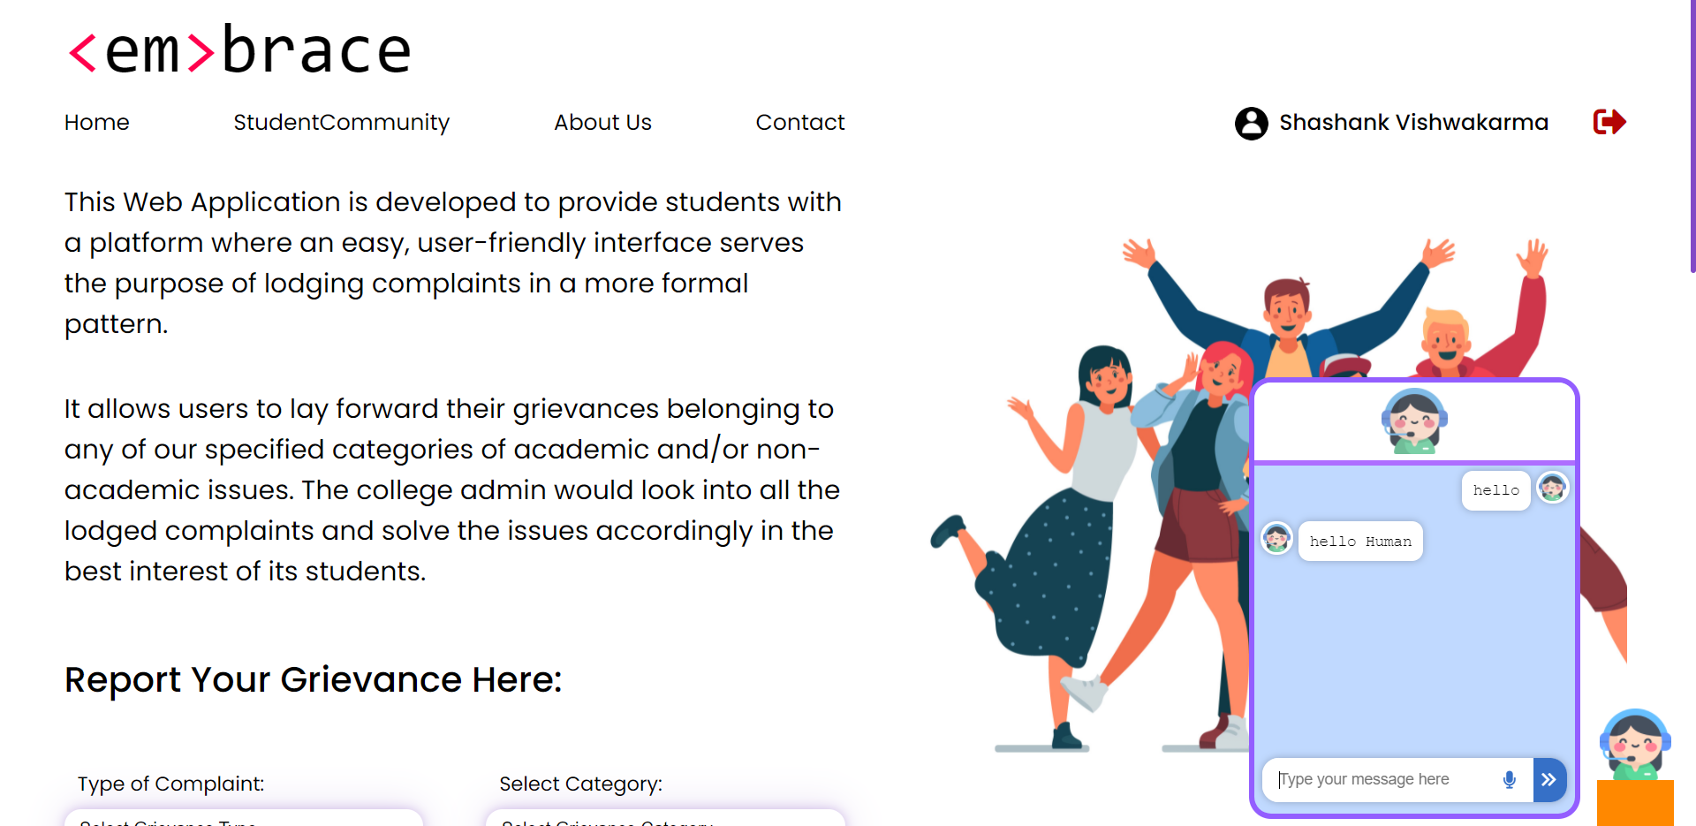
Task: Toggle the chatbot launcher avatar icon
Action: pos(1635,744)
